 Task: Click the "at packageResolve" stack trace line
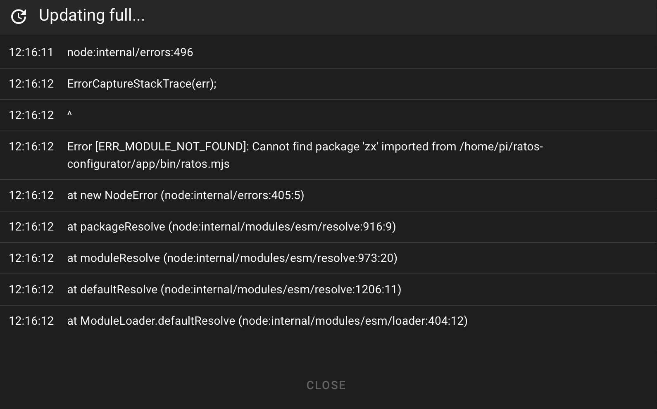(x=231, y=227)
